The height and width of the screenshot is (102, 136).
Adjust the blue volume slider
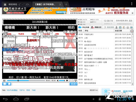62,81
